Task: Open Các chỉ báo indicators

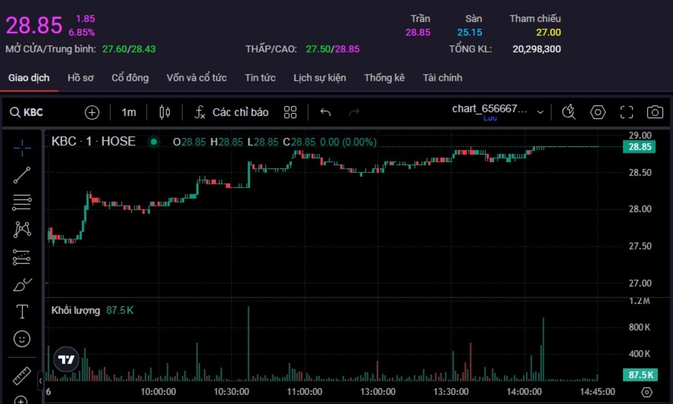Action: [231, 112]
